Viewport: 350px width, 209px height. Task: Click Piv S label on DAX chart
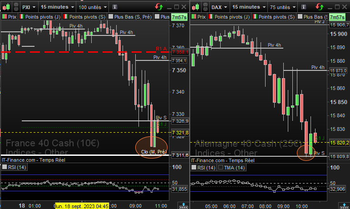(x=319, y=153)
